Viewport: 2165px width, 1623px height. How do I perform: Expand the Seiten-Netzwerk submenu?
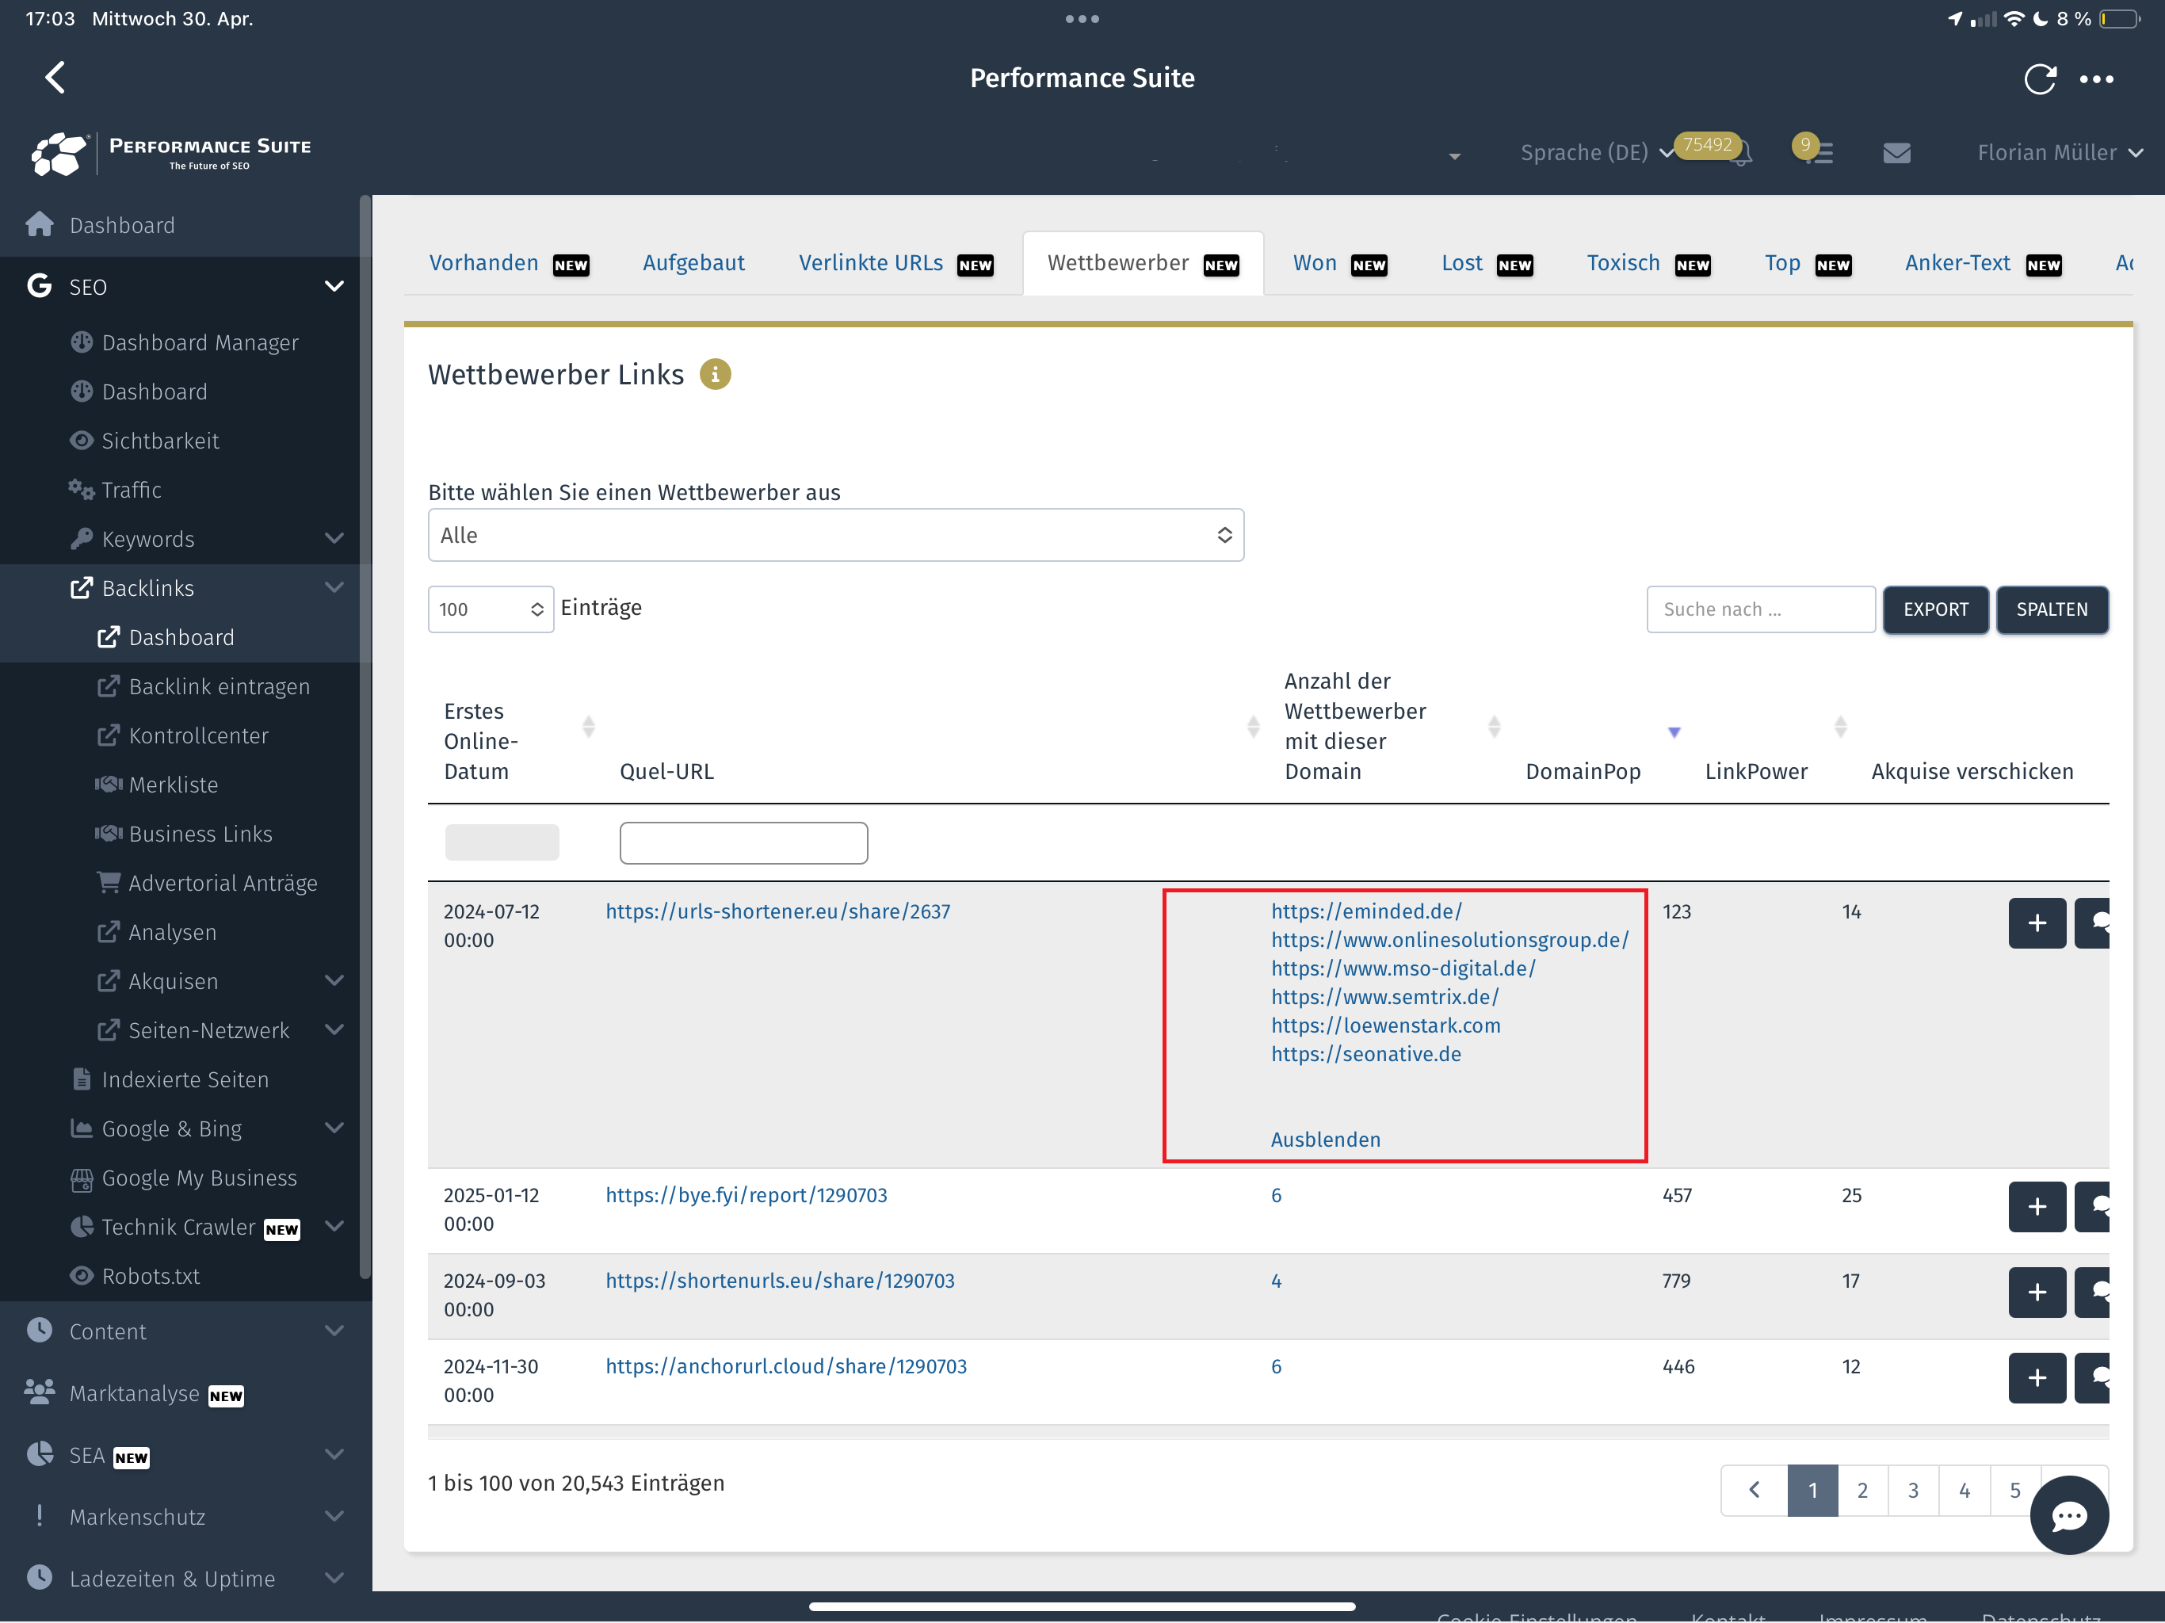click(334, 1029)
